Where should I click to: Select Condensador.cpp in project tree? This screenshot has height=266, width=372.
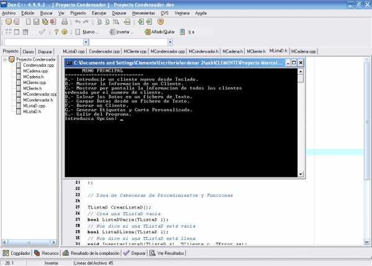(38, 65)
